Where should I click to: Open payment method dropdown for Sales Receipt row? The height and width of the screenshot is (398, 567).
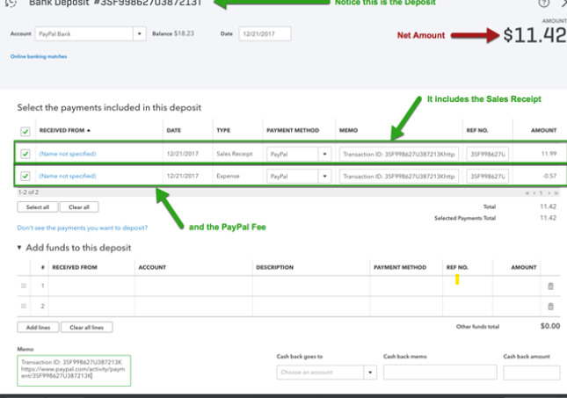(x=324, y=154)
